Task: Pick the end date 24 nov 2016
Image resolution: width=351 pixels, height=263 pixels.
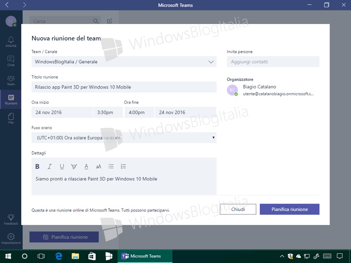Action: point(186,112)
